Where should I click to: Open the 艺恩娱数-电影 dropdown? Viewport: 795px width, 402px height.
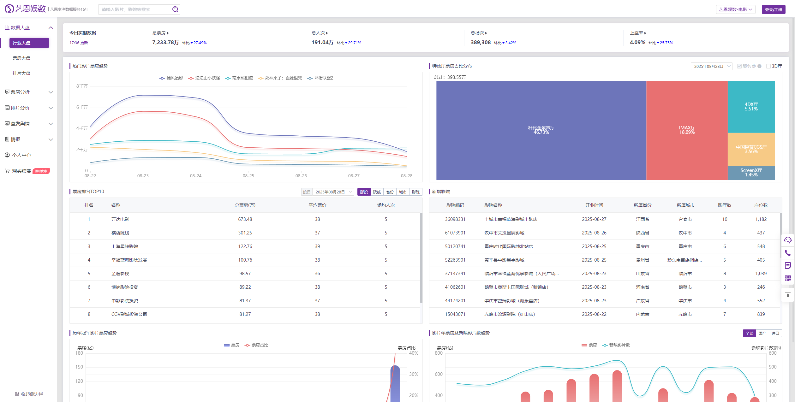(x=735, y=9)
